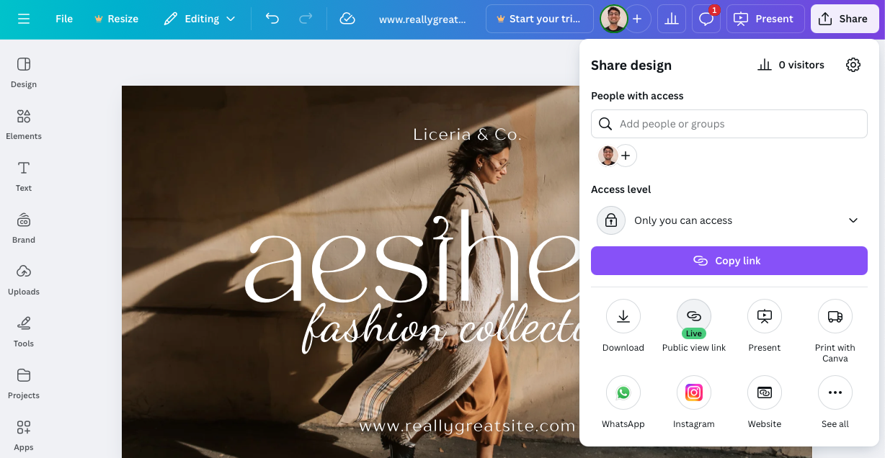Open the hamburger main menu
Viewport: 885px width, 458px height.
(24, 19)
